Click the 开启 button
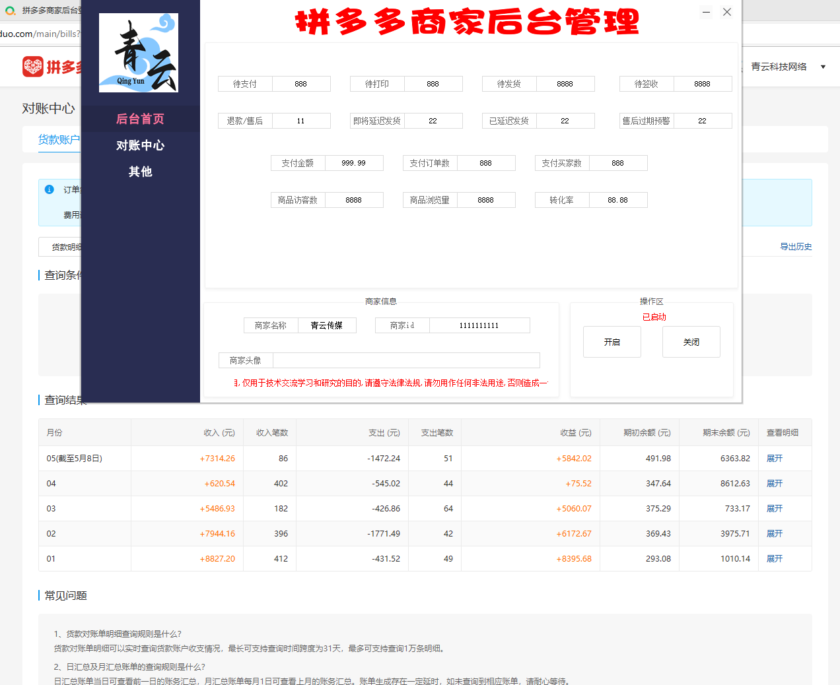Image resolution: width=840 pixels, height=685 pixels. 612,342
